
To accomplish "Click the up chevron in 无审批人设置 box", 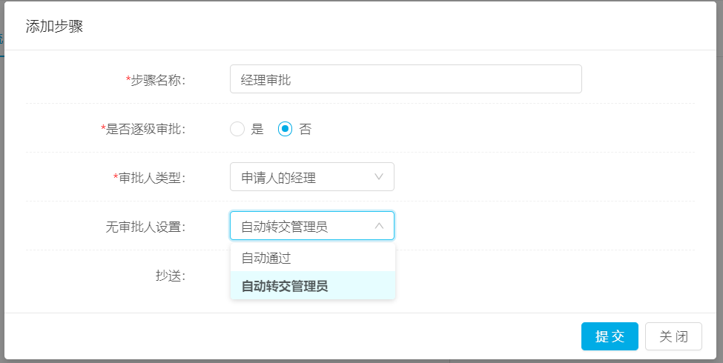I will click(x=379, y=226).
